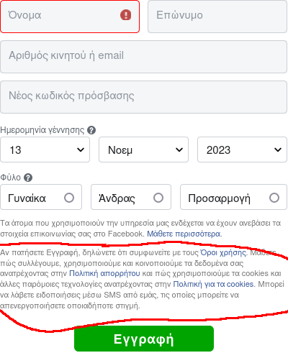Click the green Εγγραφή button
The height and width of the screenshot is (358, 288).
[144, 339]
